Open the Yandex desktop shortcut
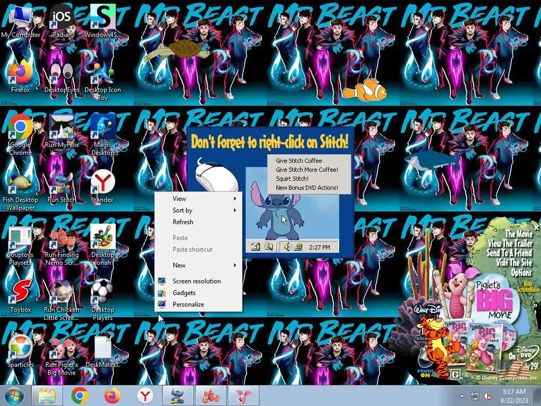 (103, 187)
